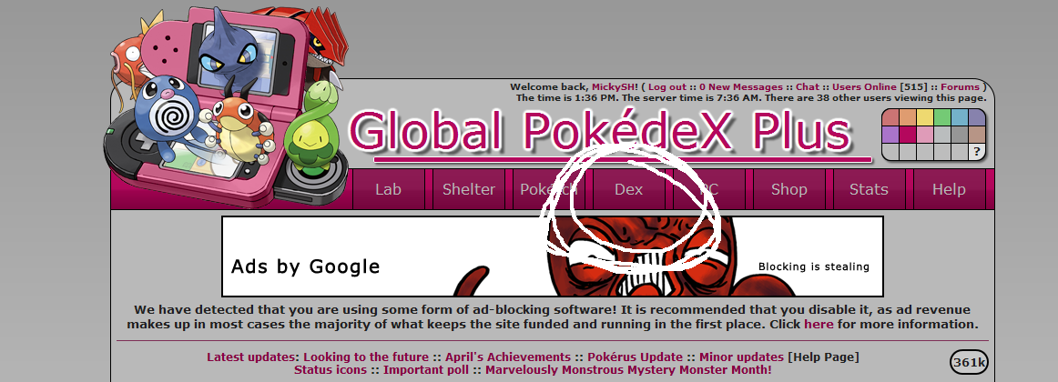Select the tan brown color swatch
This screenshot has width=1058, height=382.
tap(977, 135)
